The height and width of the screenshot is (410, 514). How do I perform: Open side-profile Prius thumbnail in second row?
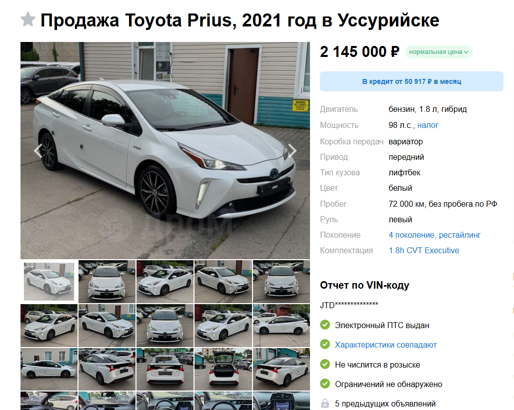(x=281, y=326)
